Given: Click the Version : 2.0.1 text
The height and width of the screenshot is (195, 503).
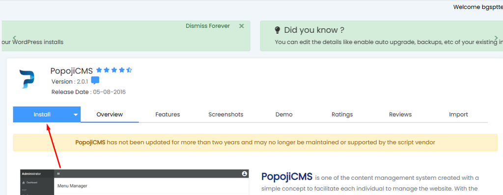Looking at the screenshot, I should (70, 81).
